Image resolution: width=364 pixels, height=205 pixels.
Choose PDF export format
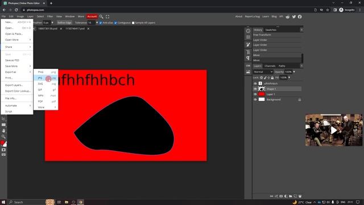(46, 101)
